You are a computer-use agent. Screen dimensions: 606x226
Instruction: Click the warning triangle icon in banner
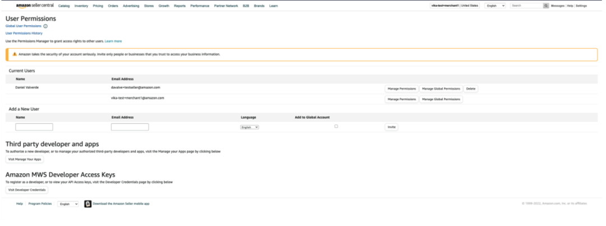pyautogui.click(x=15, y=54)
